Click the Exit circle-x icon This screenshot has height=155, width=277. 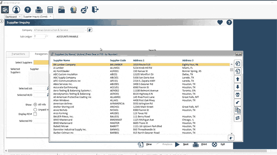point(215,145)
